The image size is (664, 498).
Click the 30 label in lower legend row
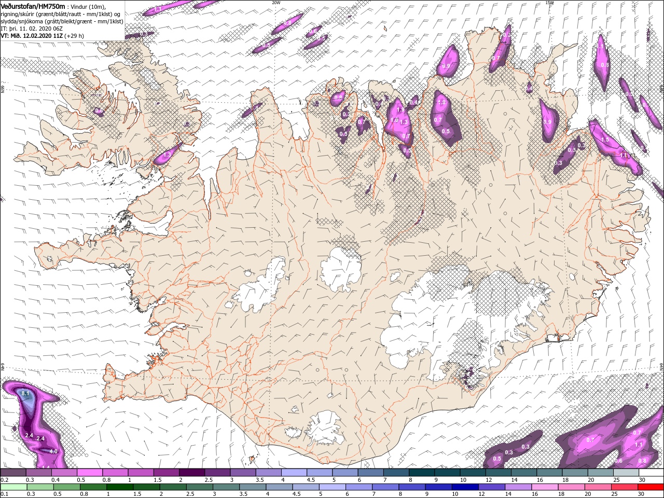point(642,494)
